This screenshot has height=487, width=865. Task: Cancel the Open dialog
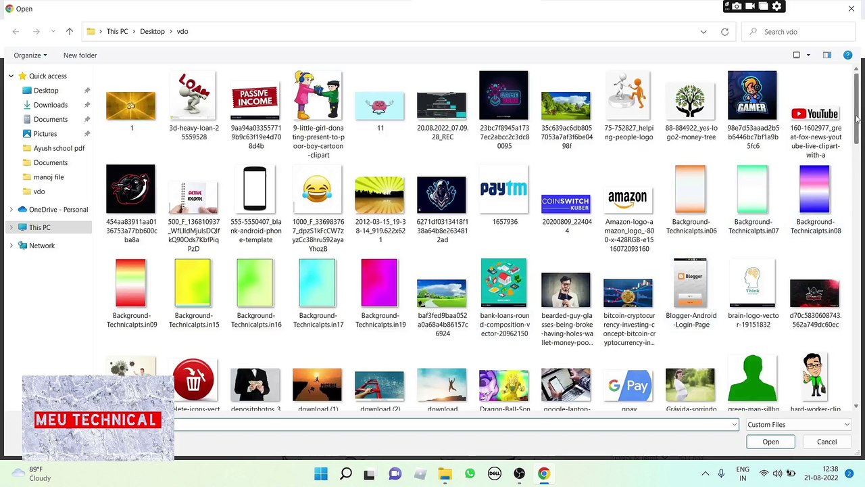coord(826,442)
